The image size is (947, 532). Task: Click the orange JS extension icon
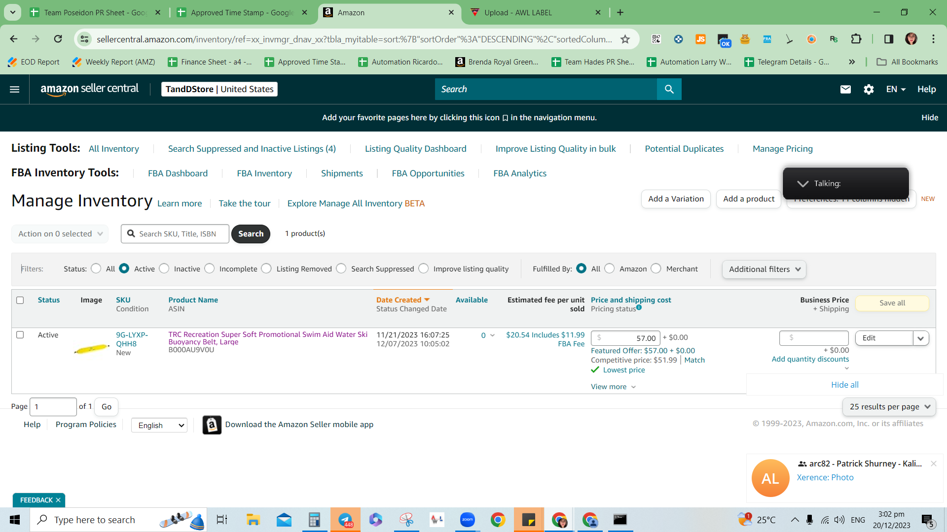[x=700, y=39]
